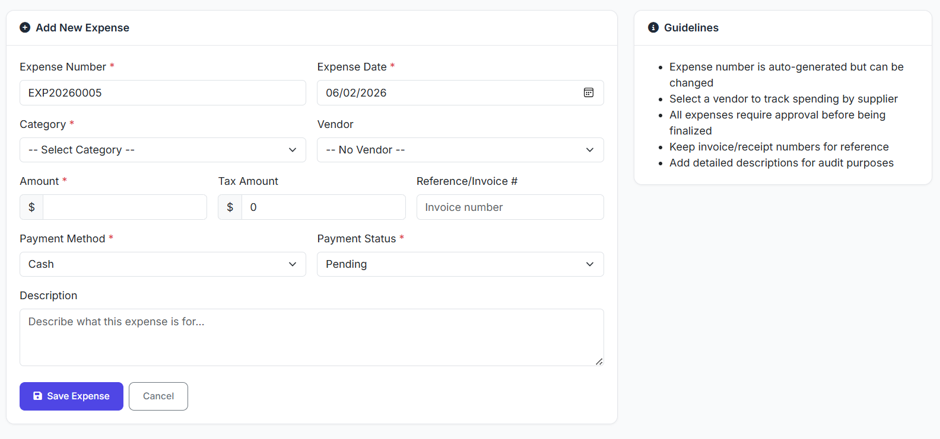
Task: Click the info icon next to Guidelines
Action: [x=653, y=28]
